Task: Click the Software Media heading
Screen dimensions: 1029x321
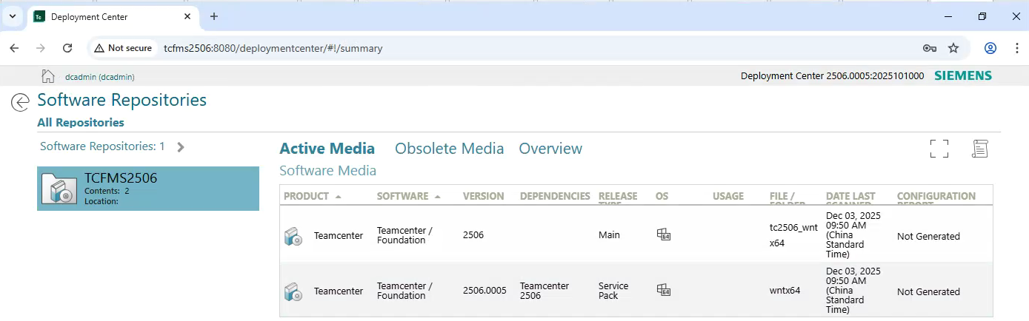Action: click(327, 171)
